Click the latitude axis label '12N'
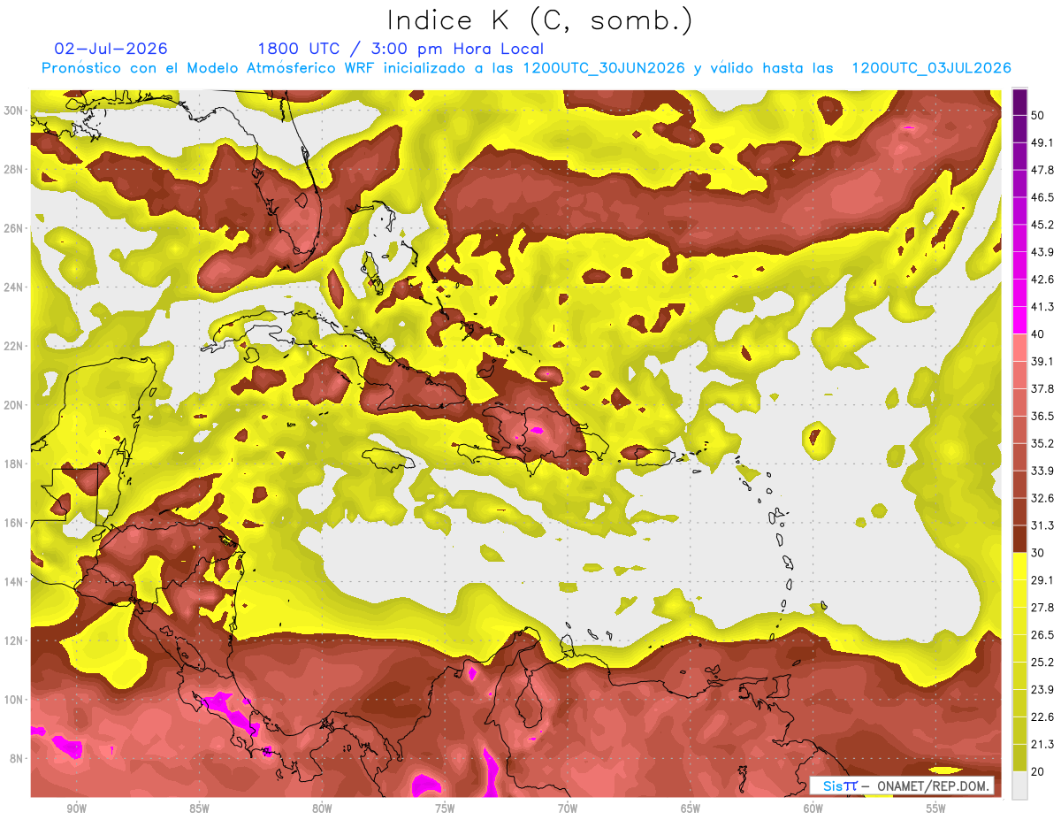This screenshot has height=820, width=1061. [x=13, y=640]
